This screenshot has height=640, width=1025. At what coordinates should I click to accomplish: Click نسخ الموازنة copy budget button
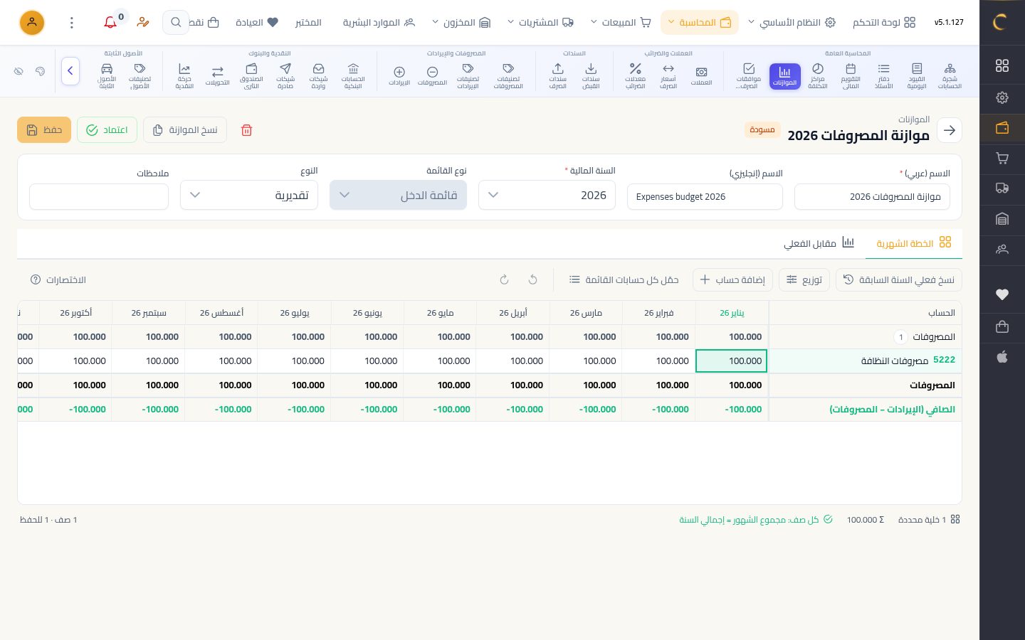click(185, 130)
